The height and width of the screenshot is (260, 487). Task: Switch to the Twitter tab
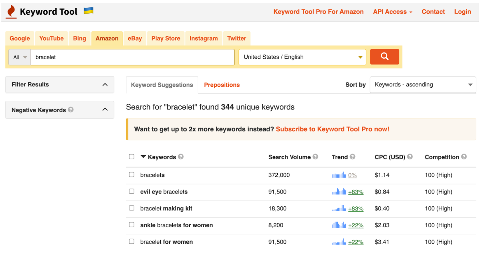[237, 39]
